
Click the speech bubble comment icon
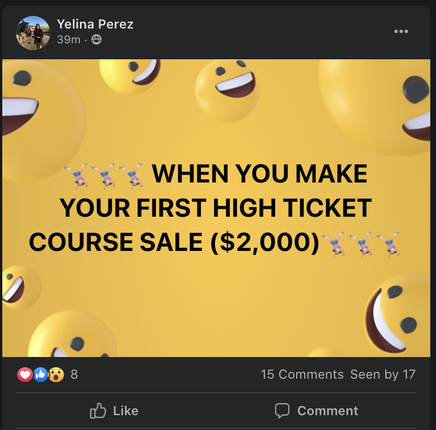(x=282, y=411)
